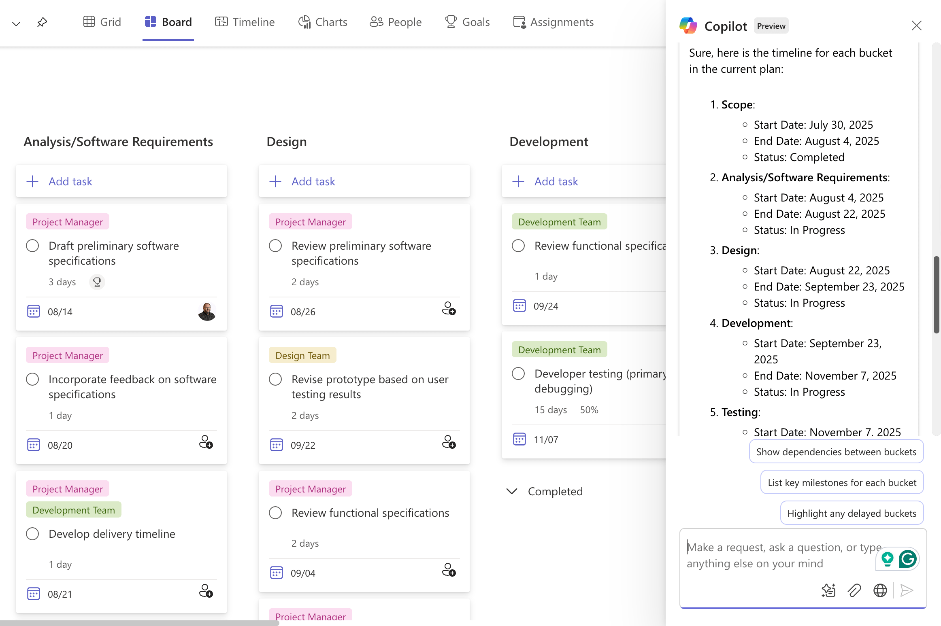Image resolution: width=941 pixels, height=626 pixels.
Task: Open the Assignments tab
Action: (553, 22)
